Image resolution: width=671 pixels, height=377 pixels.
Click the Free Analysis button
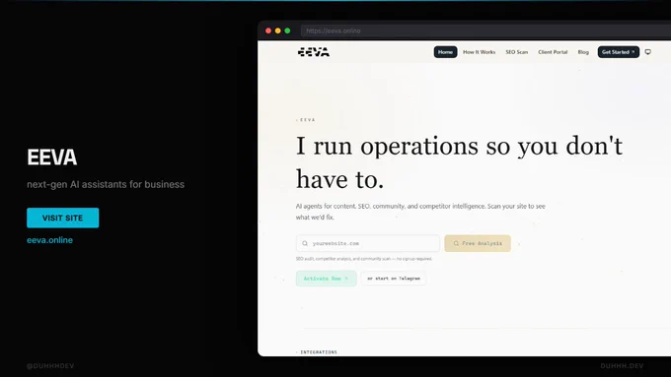pos(478,243)
